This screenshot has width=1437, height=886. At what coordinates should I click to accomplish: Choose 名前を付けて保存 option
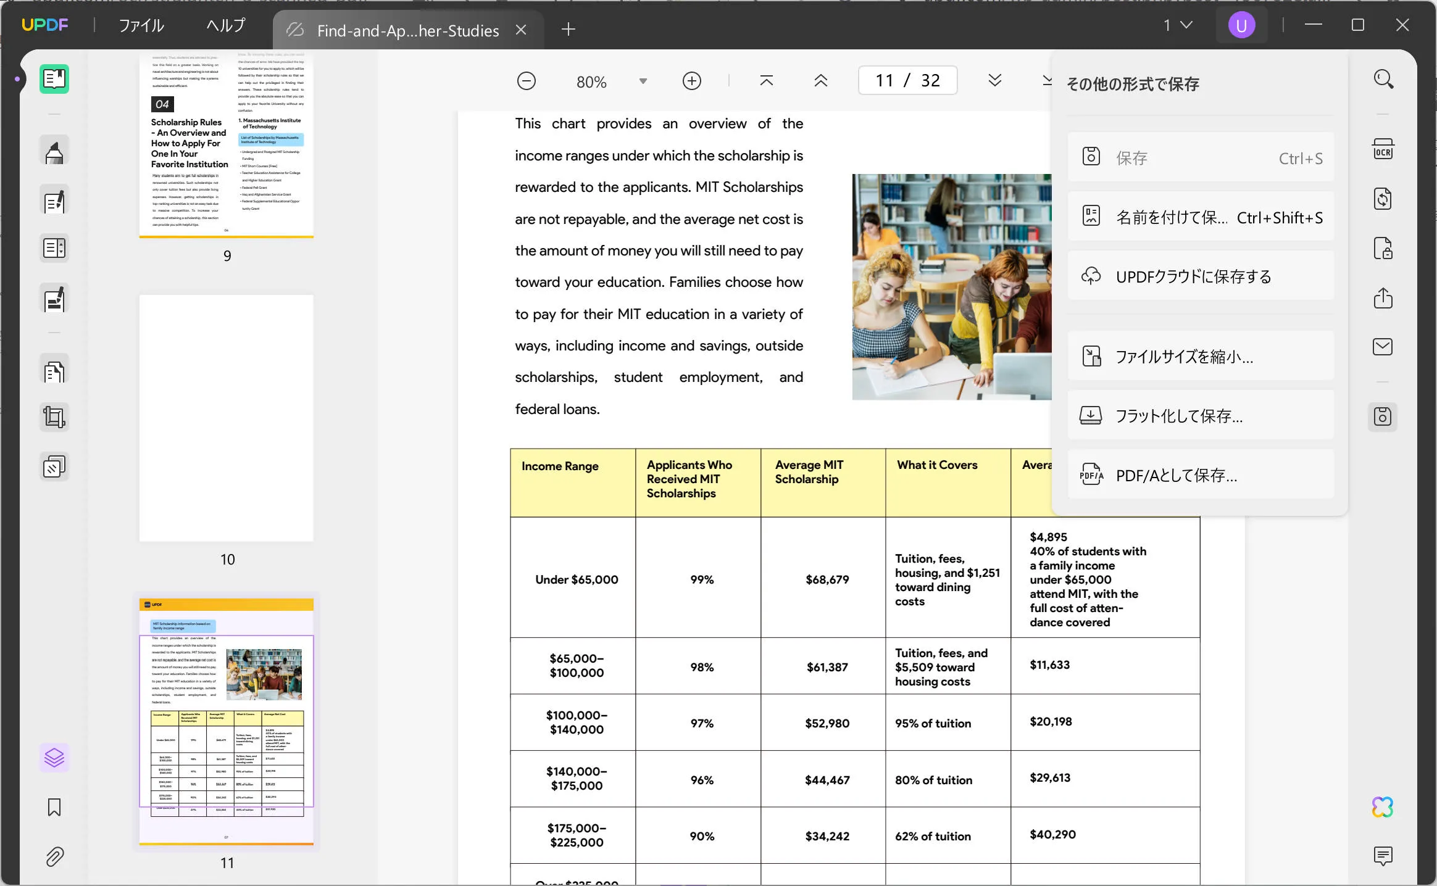pos(1201,217)
